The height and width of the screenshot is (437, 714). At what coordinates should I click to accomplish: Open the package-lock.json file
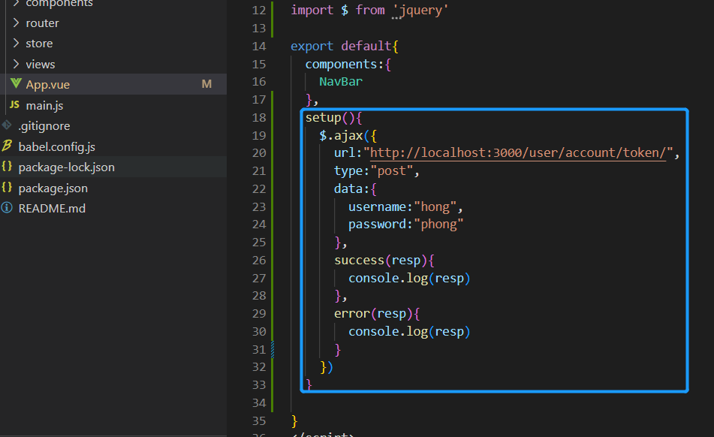pyautogui.click(x=67, y=167)
